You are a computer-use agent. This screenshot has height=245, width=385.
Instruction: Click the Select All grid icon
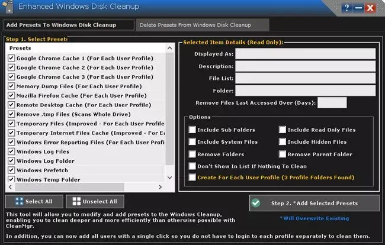(x=19, y=201)
